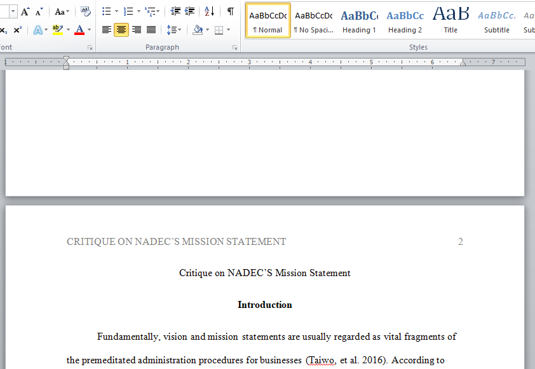
Task: Click the bold 'Introduction' heading
Action: 265,305
